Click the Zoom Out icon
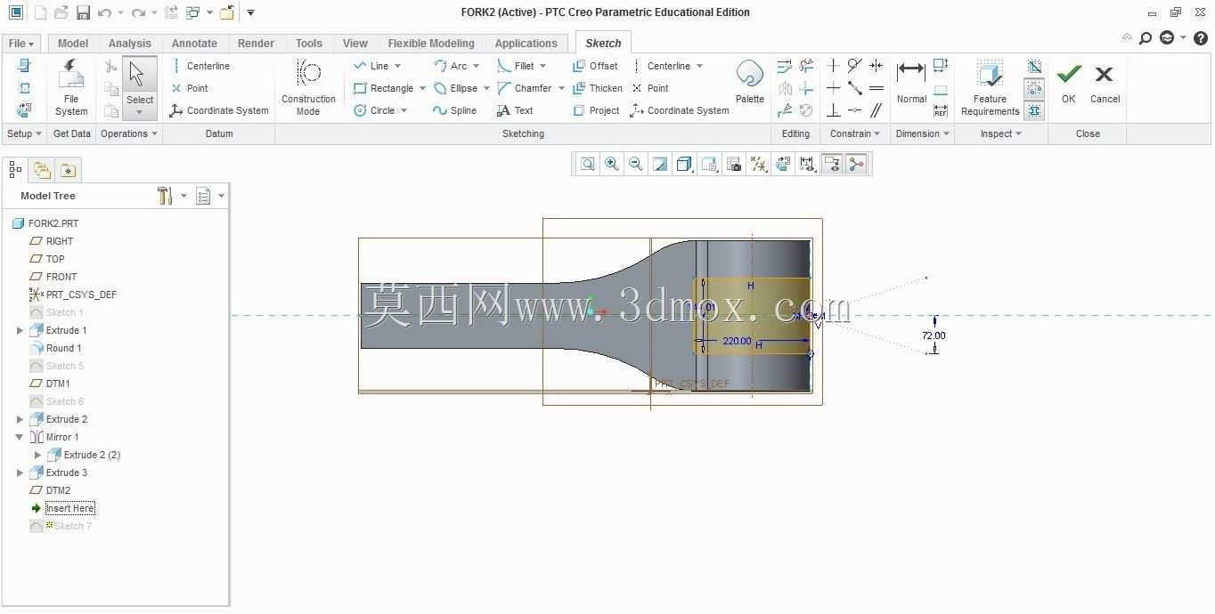The height and width of the screenshot is (614, 1215). pyautogui.click(x=636, y=164)
